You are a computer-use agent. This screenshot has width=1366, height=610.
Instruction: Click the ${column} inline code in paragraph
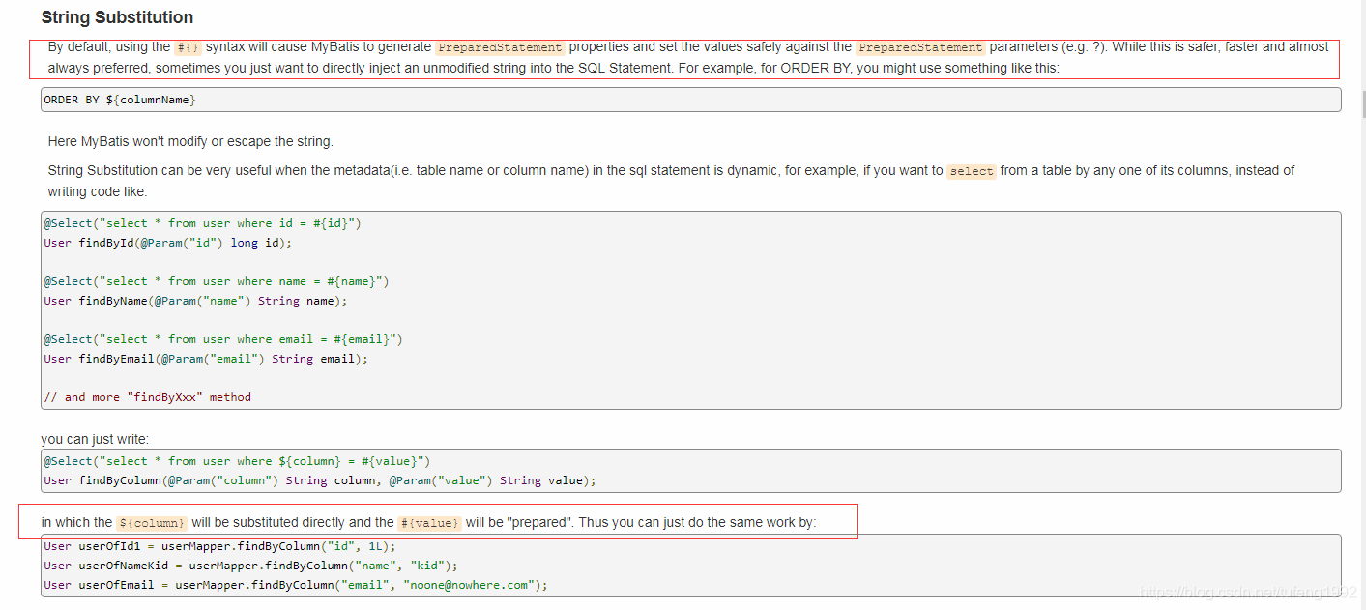tap(152, 523)
